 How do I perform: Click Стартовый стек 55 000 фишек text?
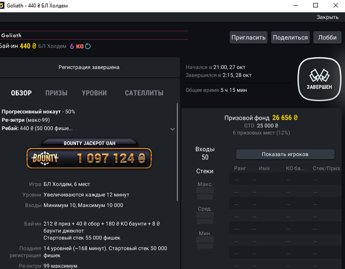pyautogui.click(x=82, y=238)
